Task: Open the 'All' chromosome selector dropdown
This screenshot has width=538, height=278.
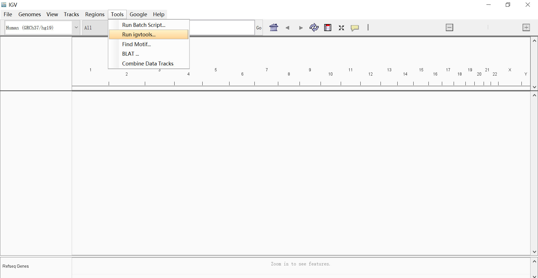Action: click(95, 27)
